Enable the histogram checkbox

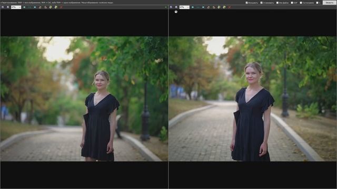point(301,3)
